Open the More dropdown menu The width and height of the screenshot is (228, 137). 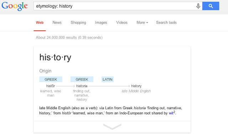point(142,22)
